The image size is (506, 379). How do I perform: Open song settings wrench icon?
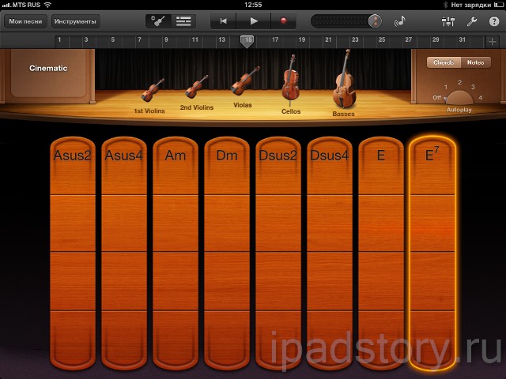472,21
